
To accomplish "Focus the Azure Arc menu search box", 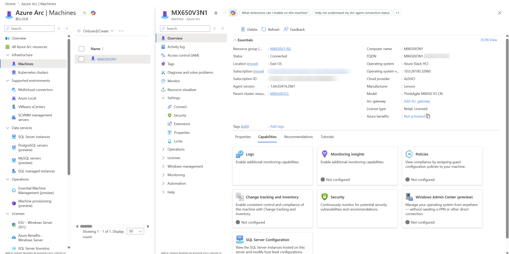I will click(x=30, y=29).
